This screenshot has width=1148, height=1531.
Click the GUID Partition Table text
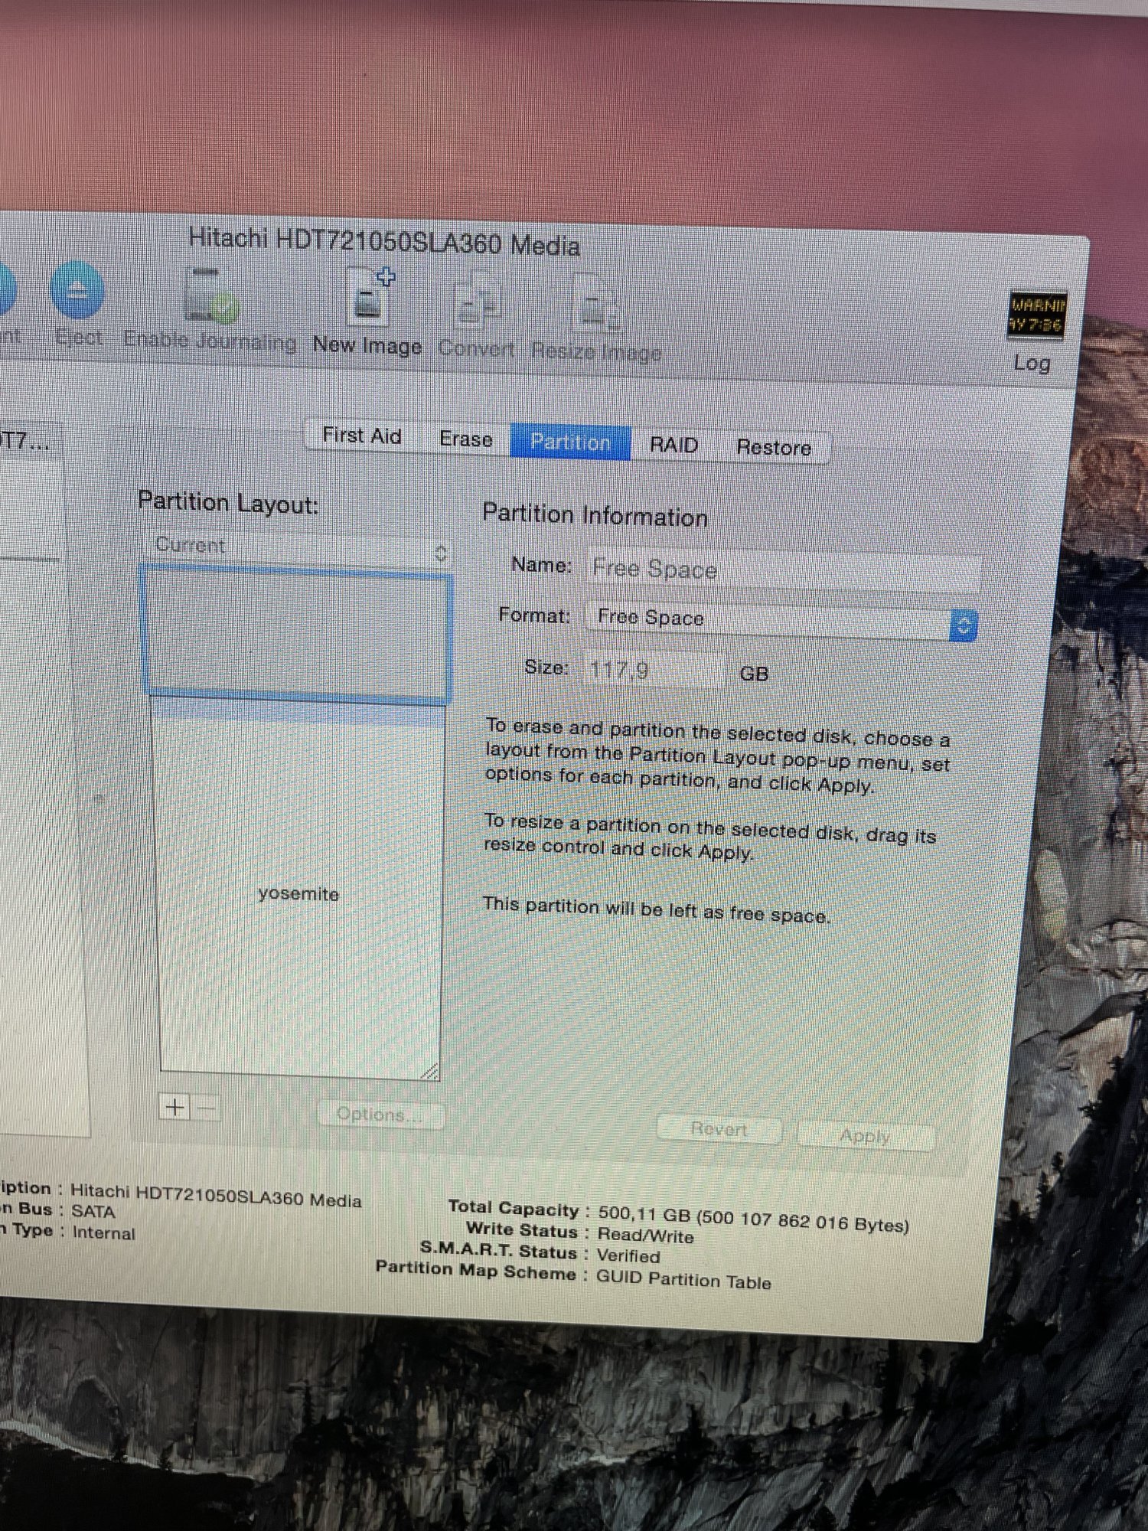(x=683, y=1280)
